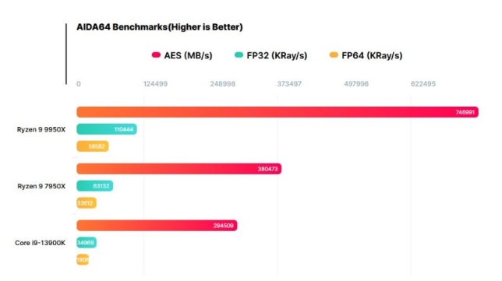Click the Ryzen 9 9950X axis label
502x281 pixels.
click(41, 129)
